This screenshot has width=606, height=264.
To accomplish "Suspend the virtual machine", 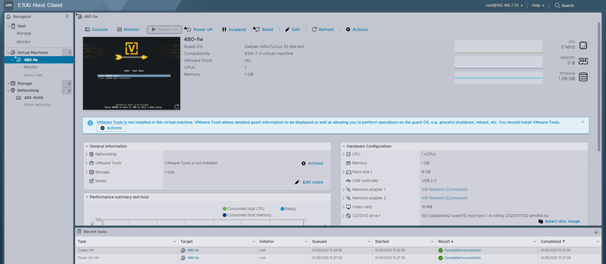I will coord(234,29).
